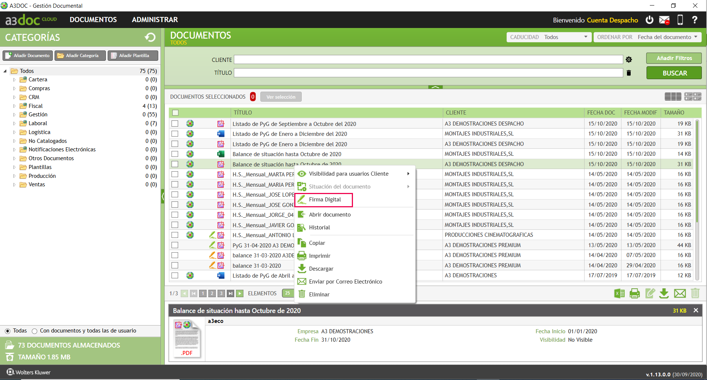Click the power/logout icon in header
The width and height of the screenshot is (707, 380).
(x=649, y=20)
